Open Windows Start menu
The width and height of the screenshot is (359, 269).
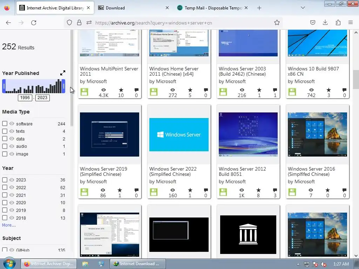[x=9, y=263]
